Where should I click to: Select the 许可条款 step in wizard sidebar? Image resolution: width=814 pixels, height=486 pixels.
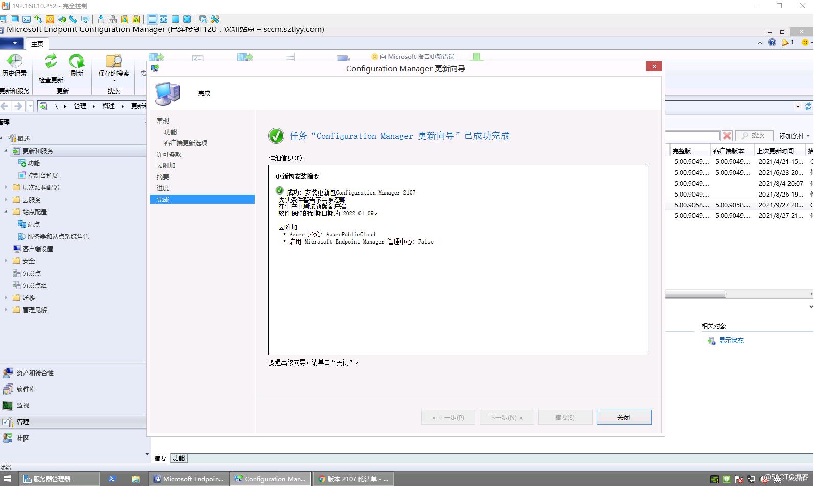coord(169,154)
